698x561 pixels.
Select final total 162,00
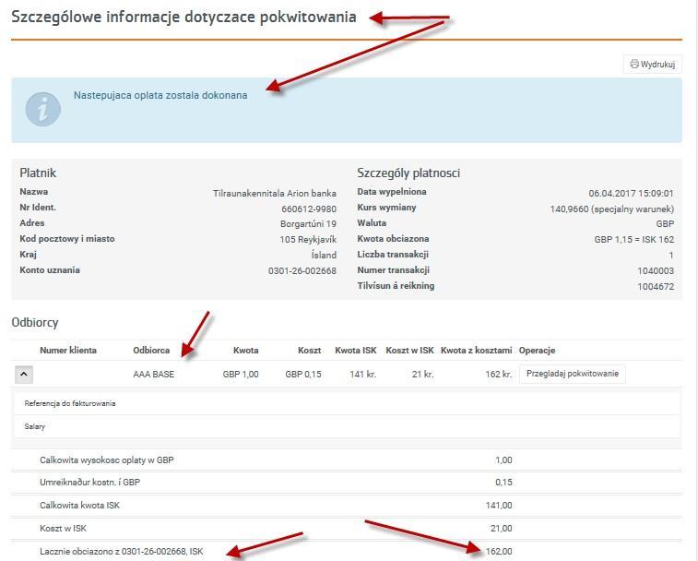point(499,552)
